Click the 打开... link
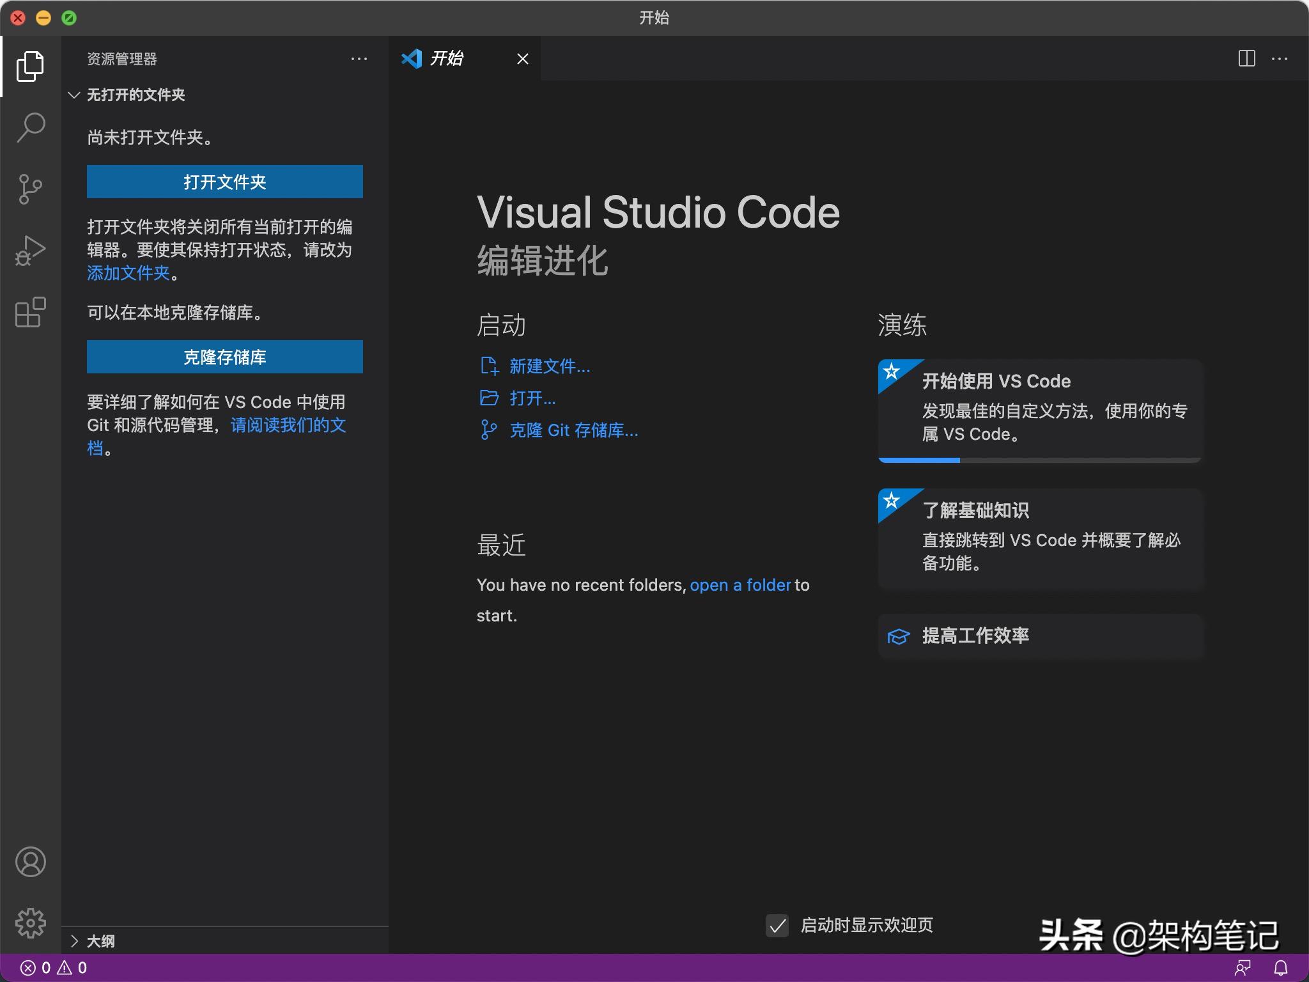Screen dimensions: 1309x982 click(532, 398)
